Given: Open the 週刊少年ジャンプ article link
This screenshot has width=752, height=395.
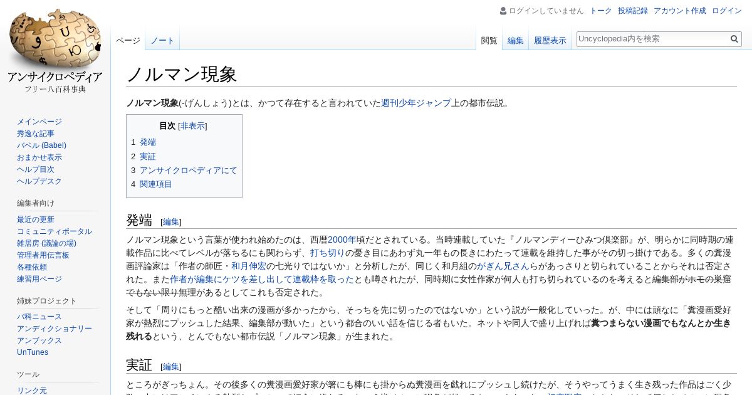Looking at the screenshot, I should click(416, 103).
